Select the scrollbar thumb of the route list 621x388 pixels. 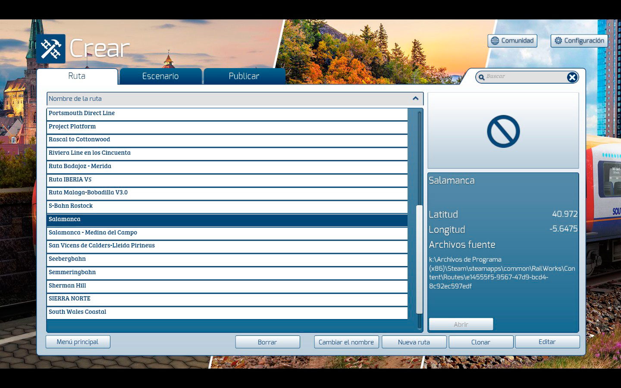tap(419, 260)
